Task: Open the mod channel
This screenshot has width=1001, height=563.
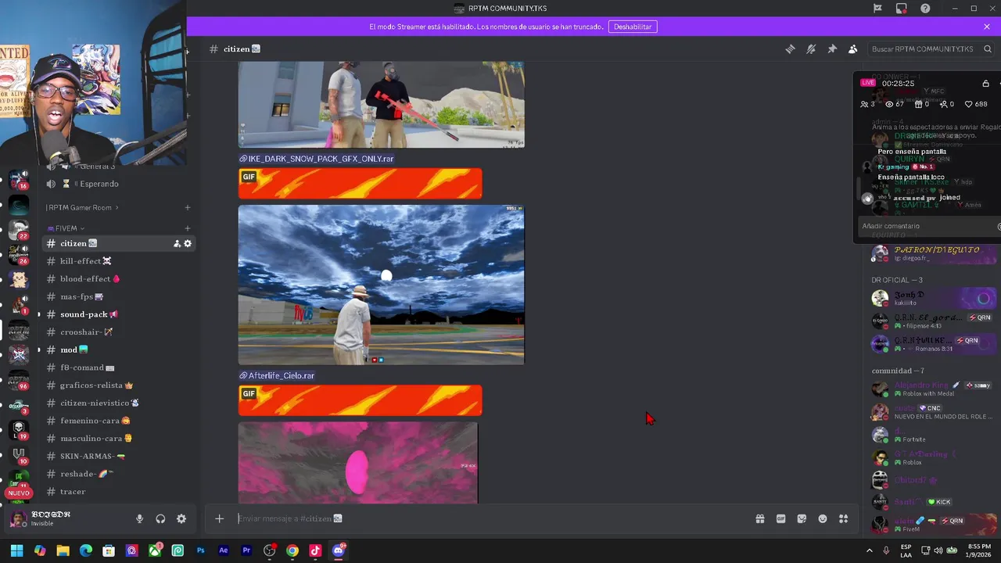Action: tap(117, 350)
